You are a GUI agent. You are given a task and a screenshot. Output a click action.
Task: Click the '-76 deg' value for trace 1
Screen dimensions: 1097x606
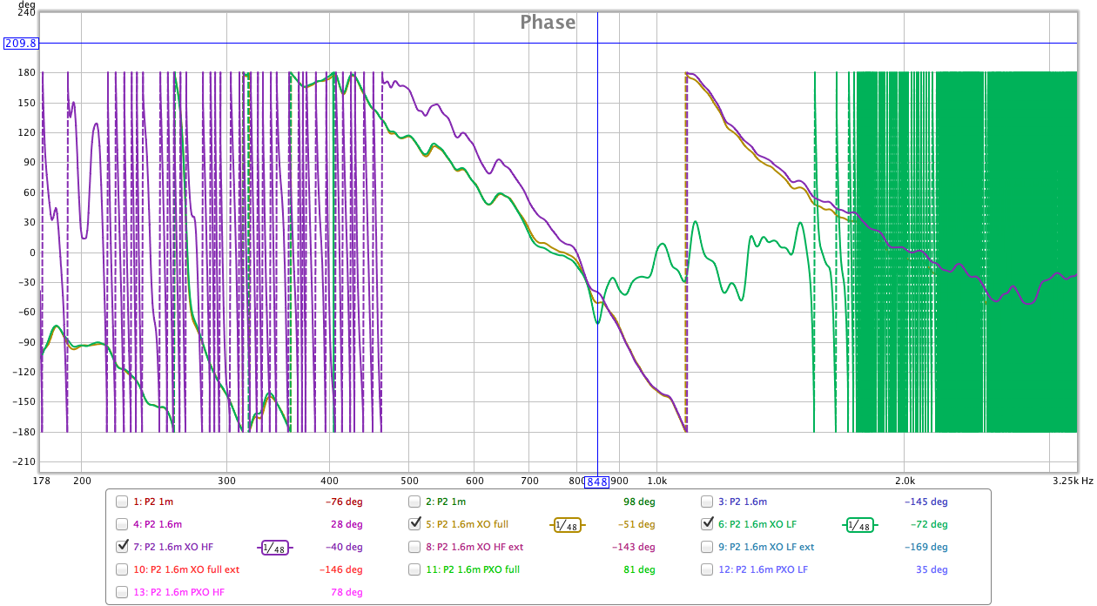[344, 502]
